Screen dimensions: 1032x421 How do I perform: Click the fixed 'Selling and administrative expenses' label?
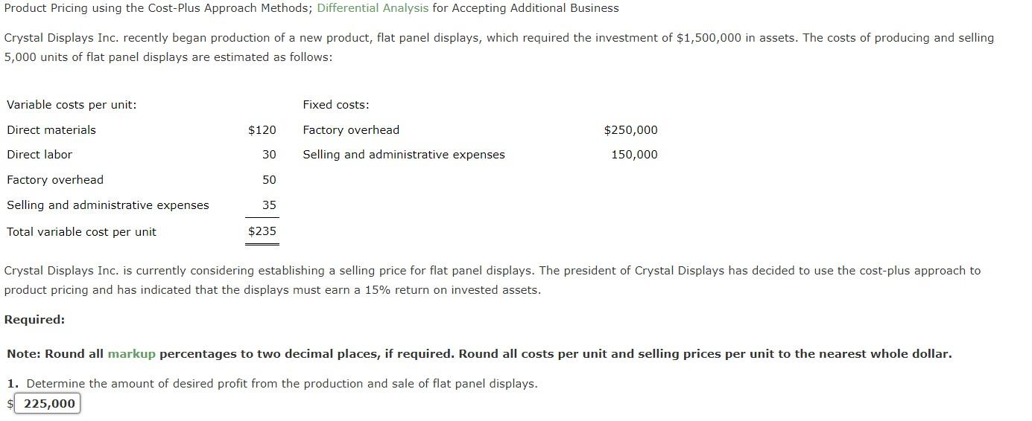coord(403,155)
